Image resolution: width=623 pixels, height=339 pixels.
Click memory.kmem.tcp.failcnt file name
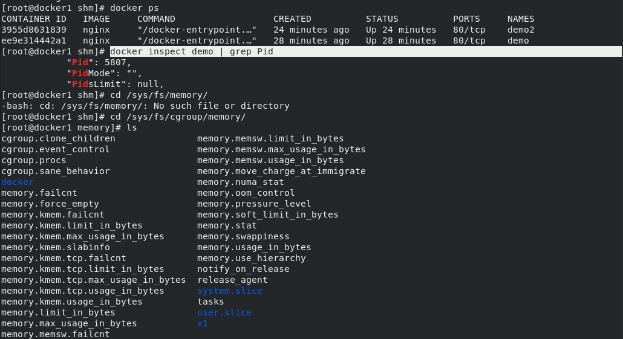[x=64, y=258]
